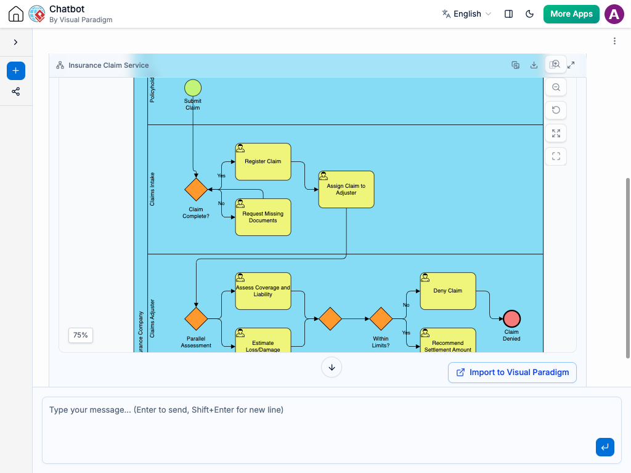Download the Insurance Claim diagram
The image size is (631, 473).
[x=534, y=65]
